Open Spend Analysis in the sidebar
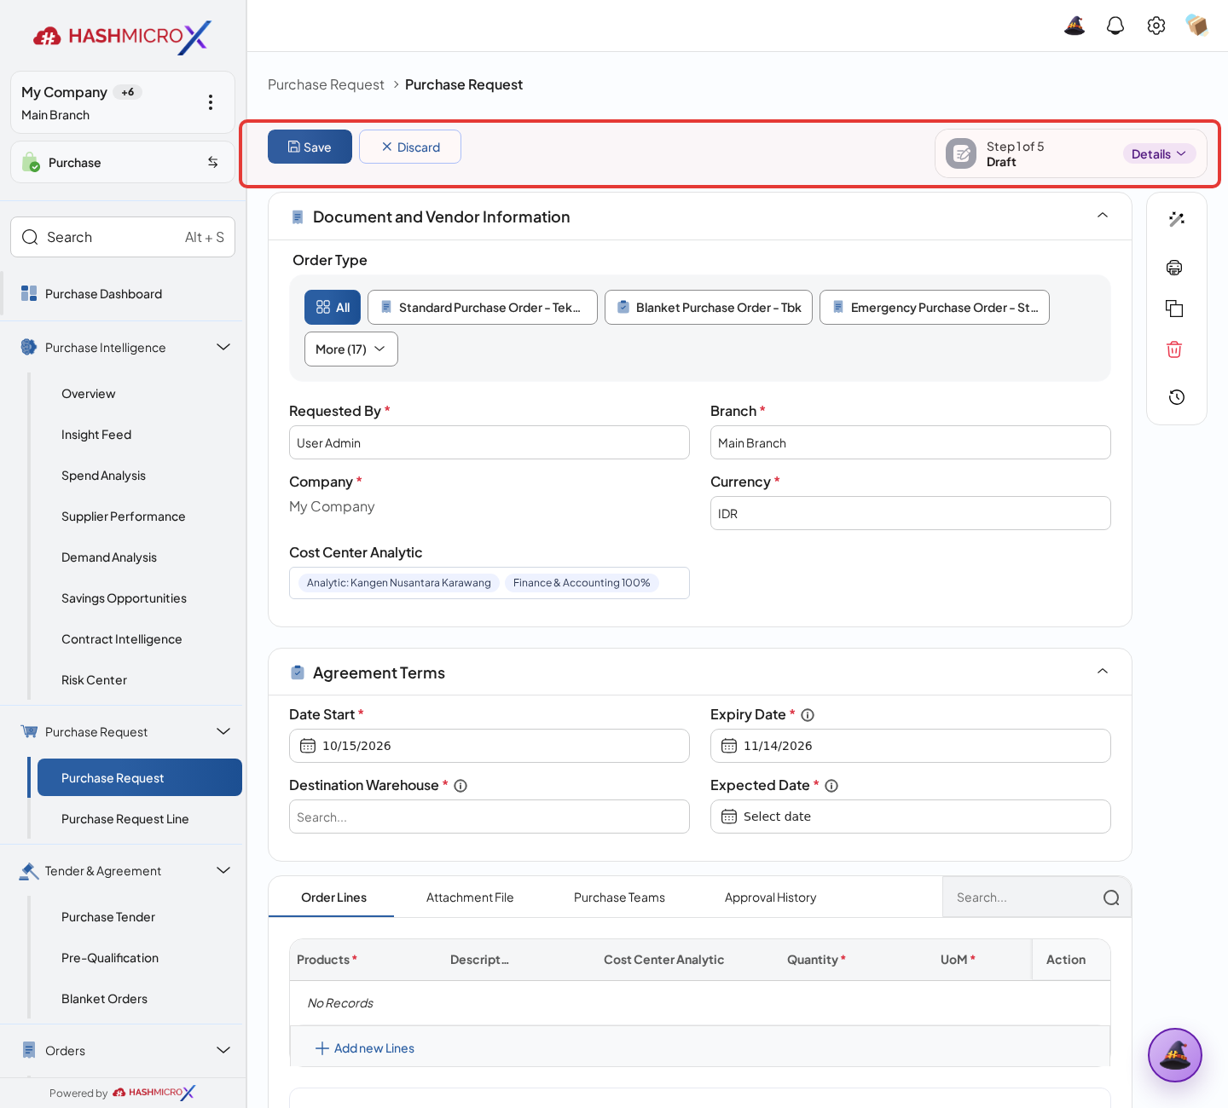Screen dimensions: 1228x1108 [103, 476]
